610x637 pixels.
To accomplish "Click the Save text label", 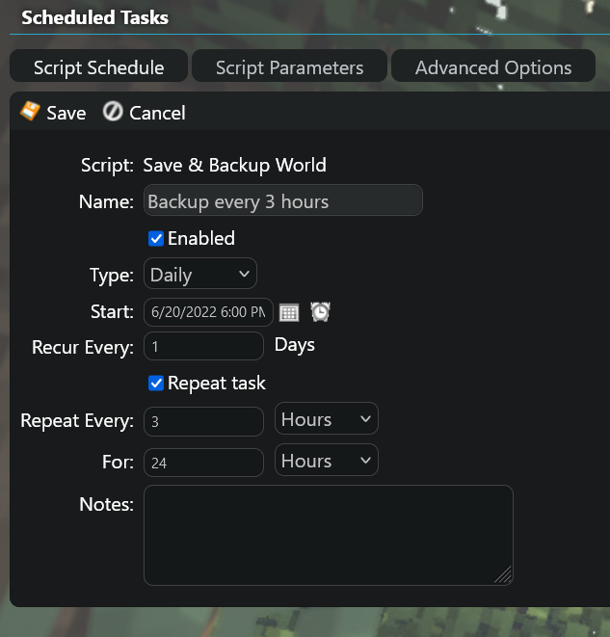I will (66, 113).
